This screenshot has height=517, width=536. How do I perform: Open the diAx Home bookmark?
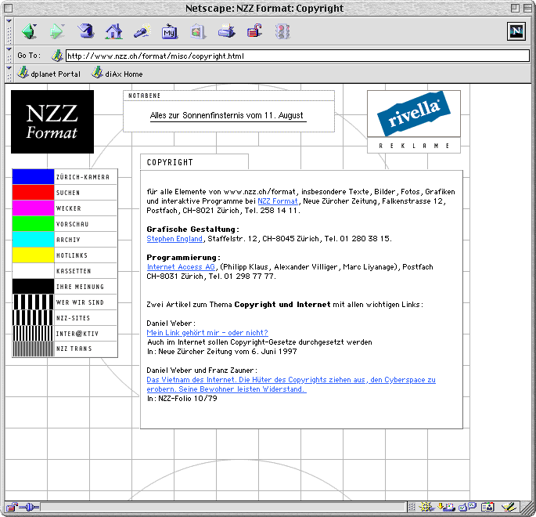tap(117, 74)
